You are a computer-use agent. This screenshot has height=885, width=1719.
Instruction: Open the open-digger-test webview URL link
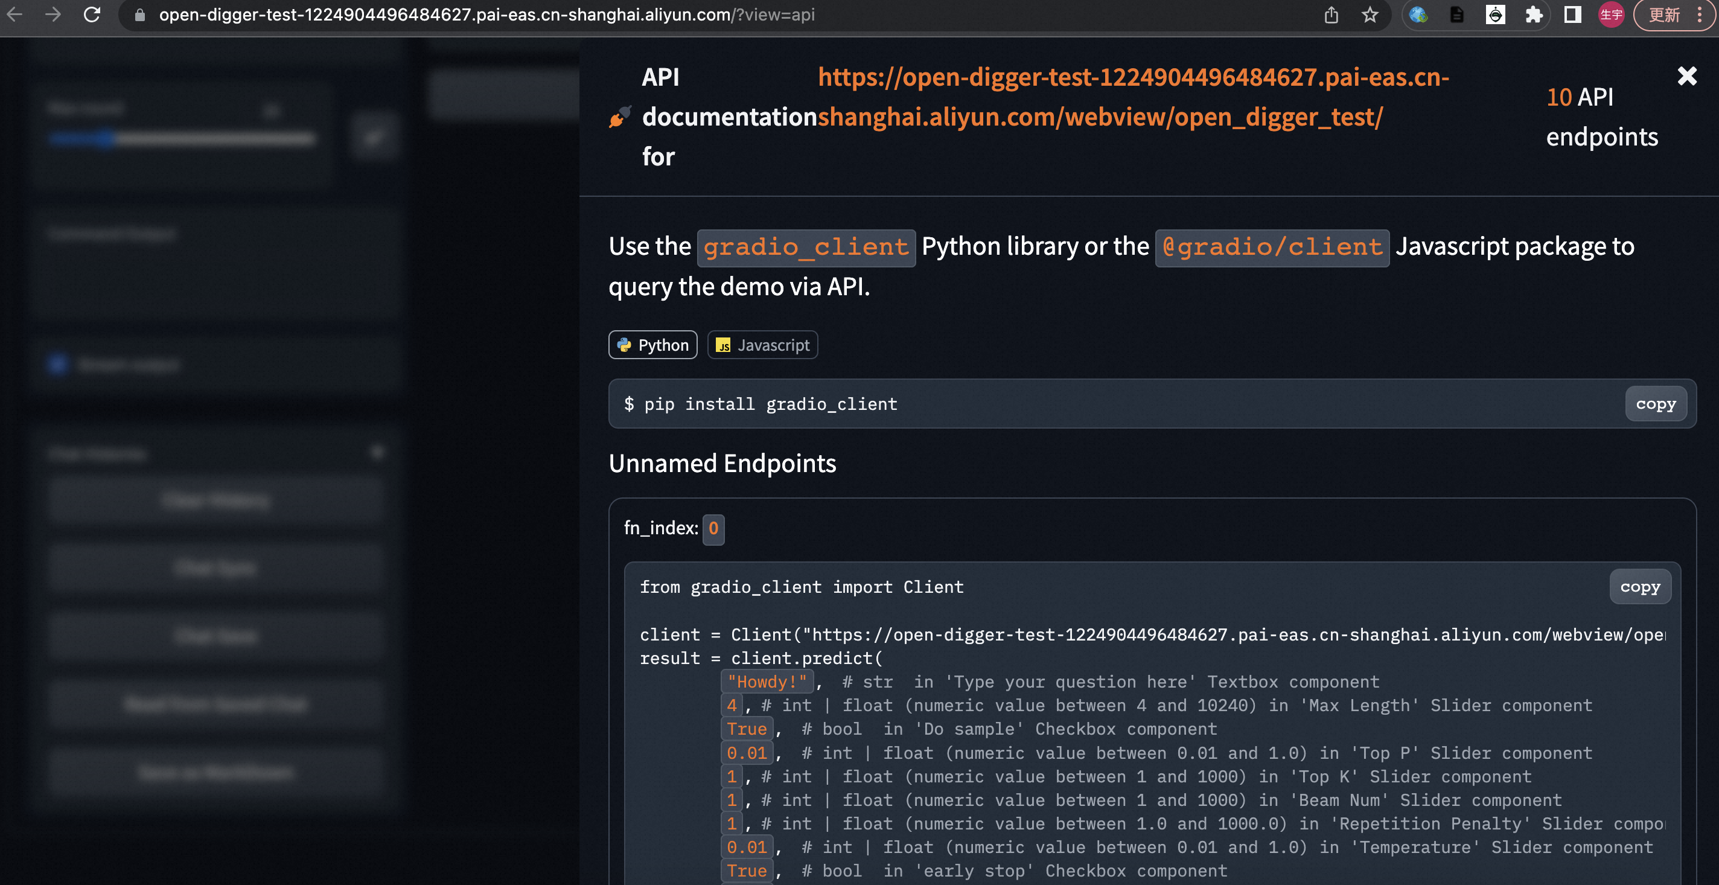pos(1134,97)
